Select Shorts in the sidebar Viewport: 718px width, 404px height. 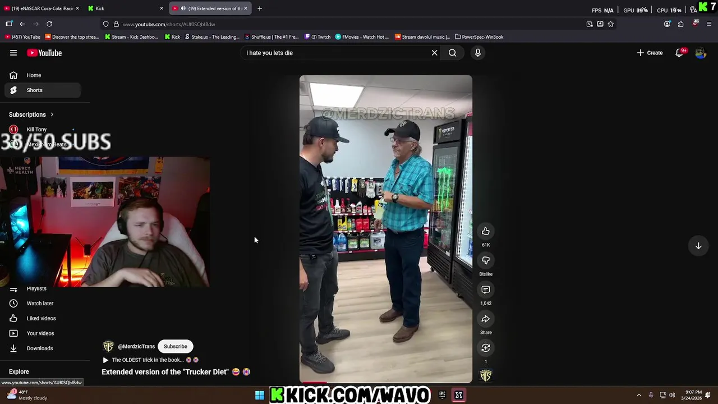click(x=42, y=90)
